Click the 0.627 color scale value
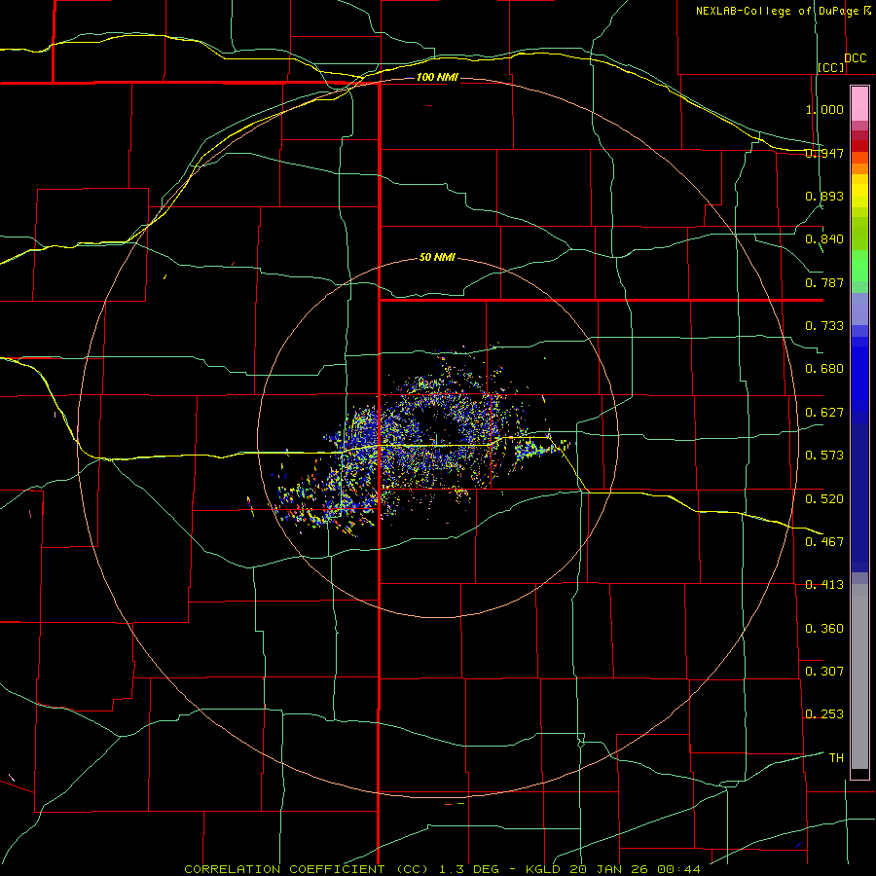This screenshot has width=876, height=876. [x=824, y=413]
